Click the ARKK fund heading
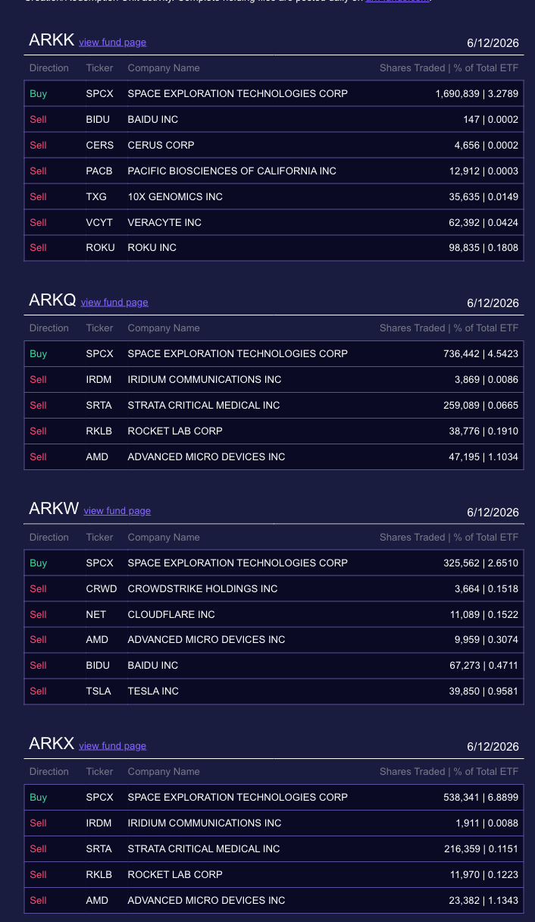The image size is (535, 922). click(52, 40)
